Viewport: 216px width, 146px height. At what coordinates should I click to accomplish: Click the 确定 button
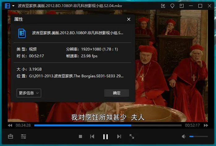point(117,93)
